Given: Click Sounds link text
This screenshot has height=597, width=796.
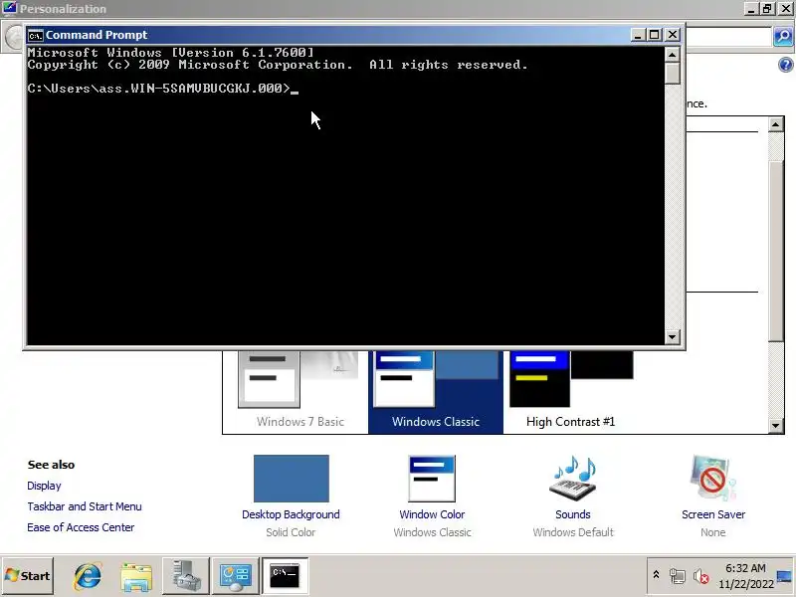Looking at the screenshot, I should [573, 514].
